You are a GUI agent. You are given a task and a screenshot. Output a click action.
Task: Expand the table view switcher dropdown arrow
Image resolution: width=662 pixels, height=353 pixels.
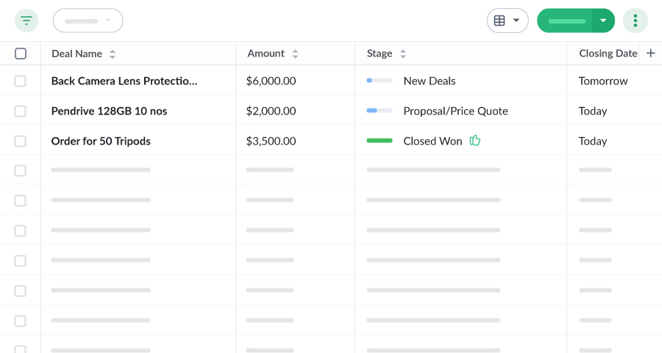[x=516, y=21]
